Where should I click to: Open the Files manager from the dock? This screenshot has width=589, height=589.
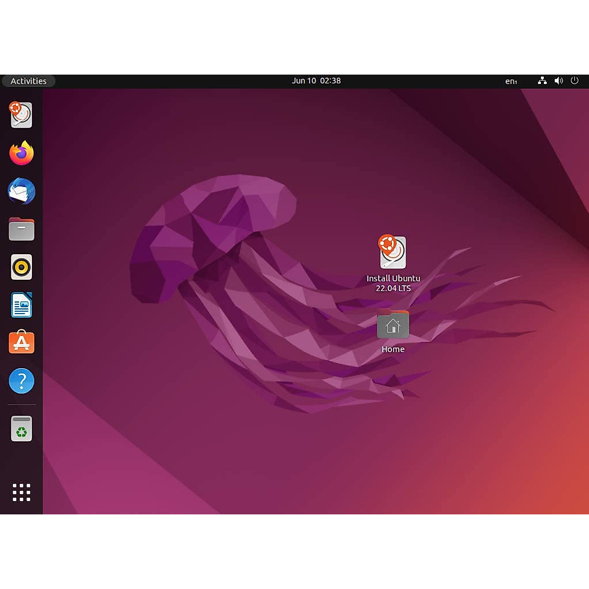pos(21,229)
